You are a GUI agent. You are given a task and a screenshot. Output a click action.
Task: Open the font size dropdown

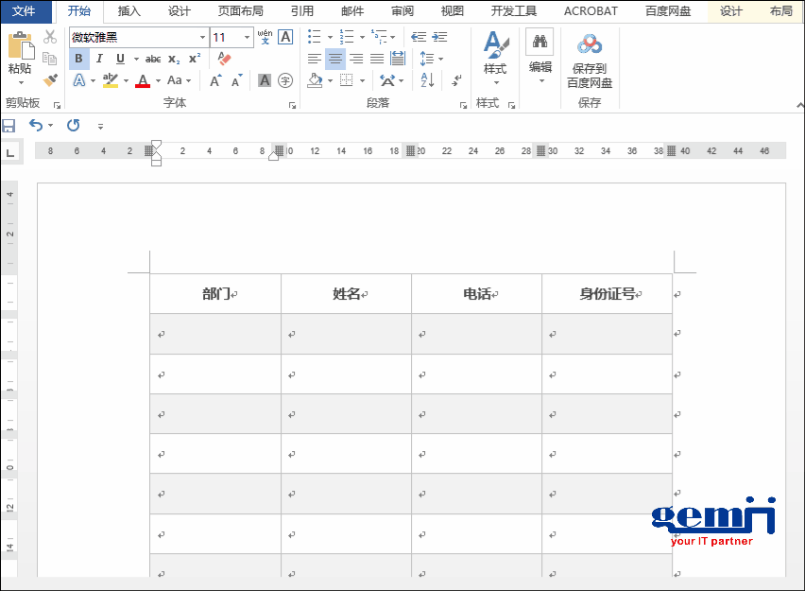click(247, 38)
